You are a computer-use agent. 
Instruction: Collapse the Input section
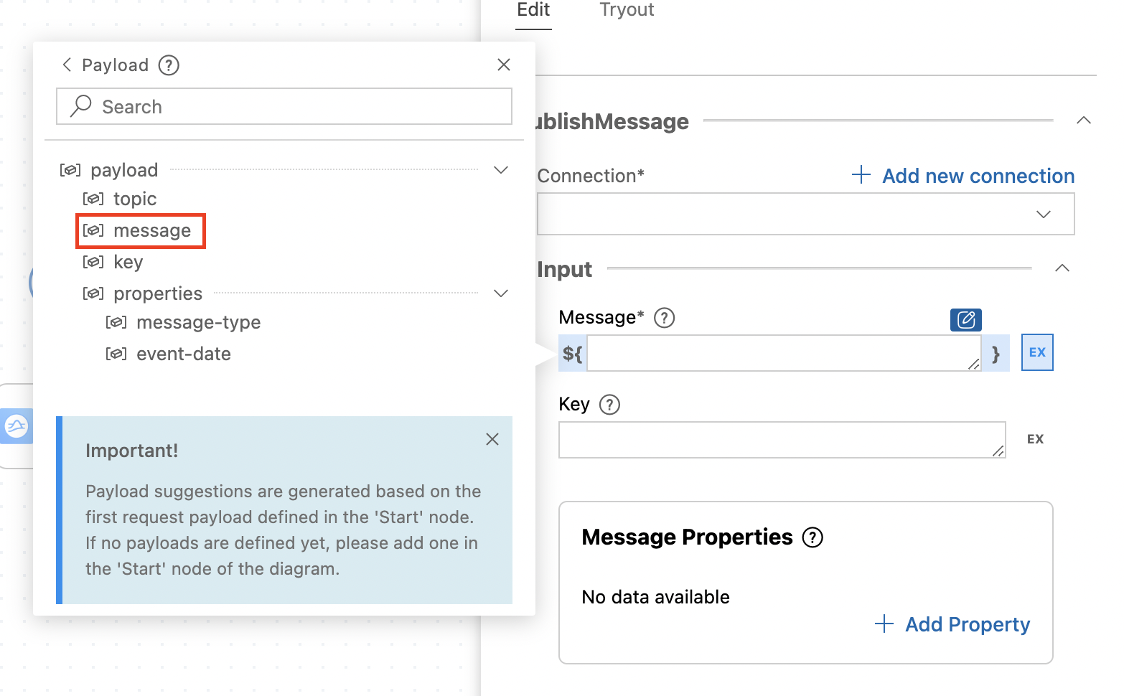[1062, 268]
